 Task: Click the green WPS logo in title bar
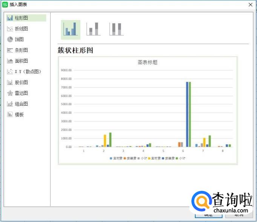[5, 5]
